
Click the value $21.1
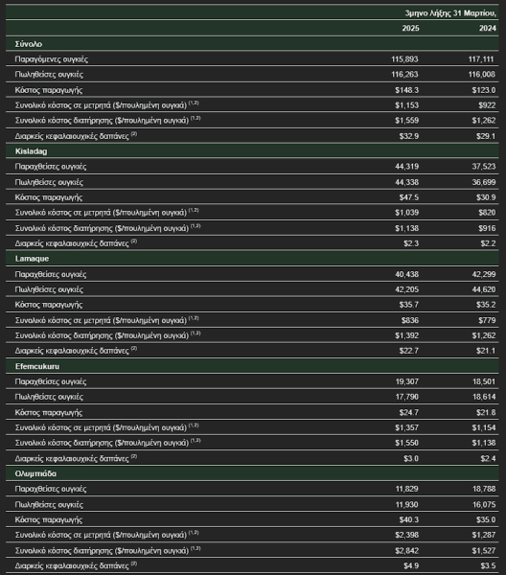486,351
